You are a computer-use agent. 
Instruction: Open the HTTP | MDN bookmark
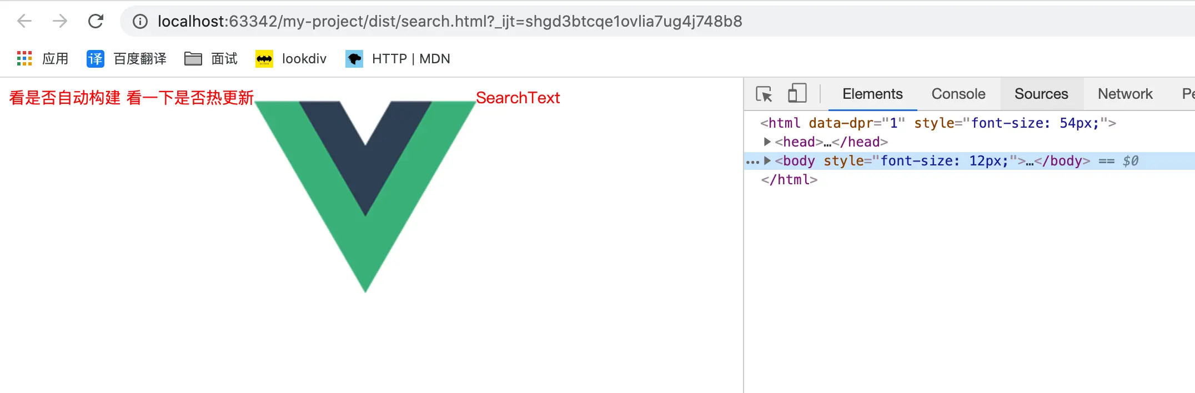tap(398, 58)
